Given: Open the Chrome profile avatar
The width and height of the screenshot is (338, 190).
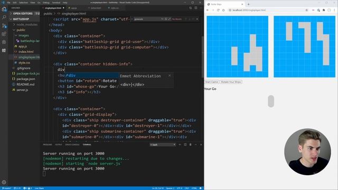Looking at the screenshot, I should point(329,10).
